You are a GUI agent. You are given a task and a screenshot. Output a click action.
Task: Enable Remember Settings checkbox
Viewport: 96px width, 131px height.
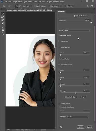tap(59, 35)
